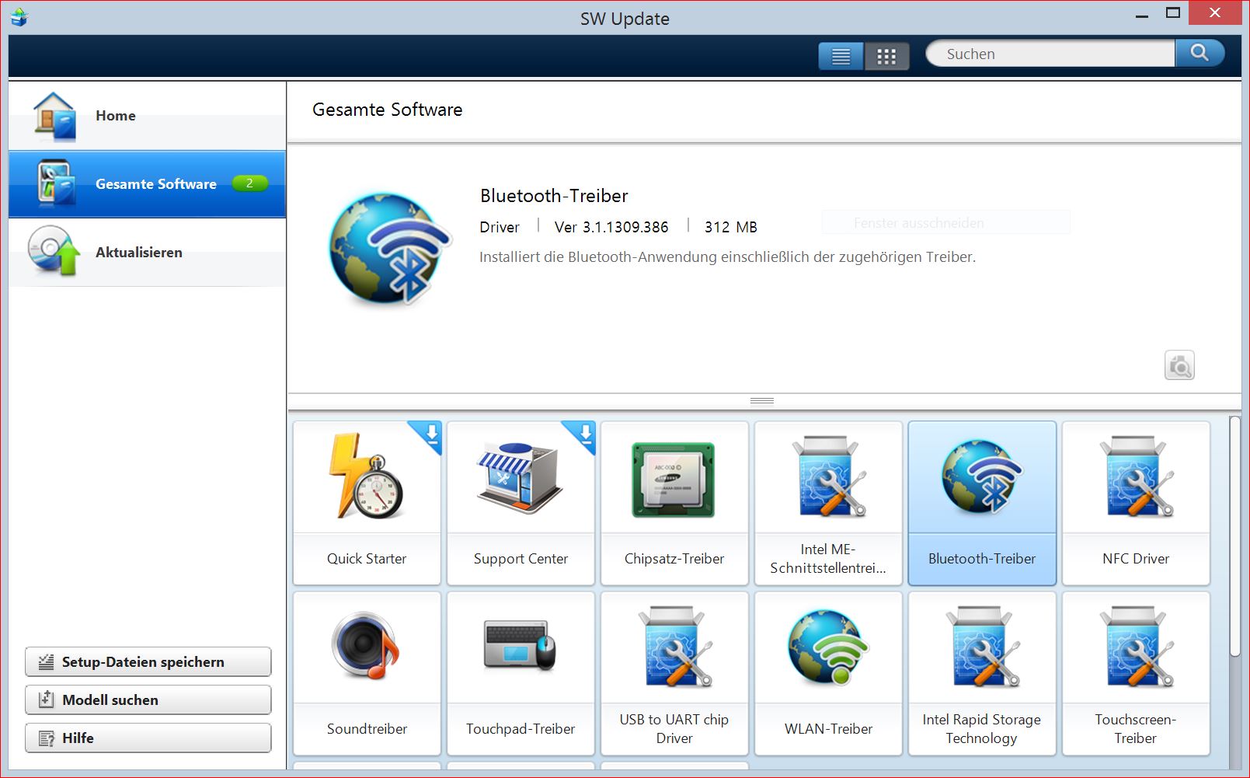Select the Quick Starter tile
The width and height of the screenshot is (1250, 778).
367,503
